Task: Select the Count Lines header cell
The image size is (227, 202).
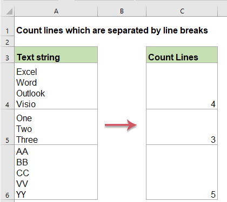Action: pos(182,55)
